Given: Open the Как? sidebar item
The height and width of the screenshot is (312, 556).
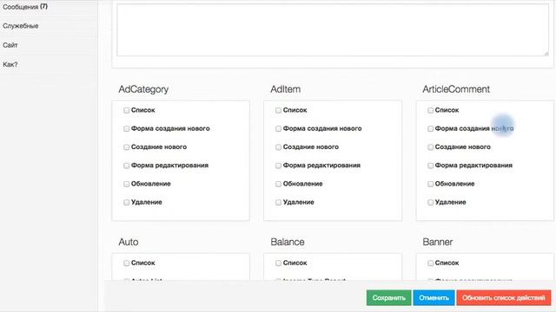Looking at the screenshot, I should click(x=10, y=64).
